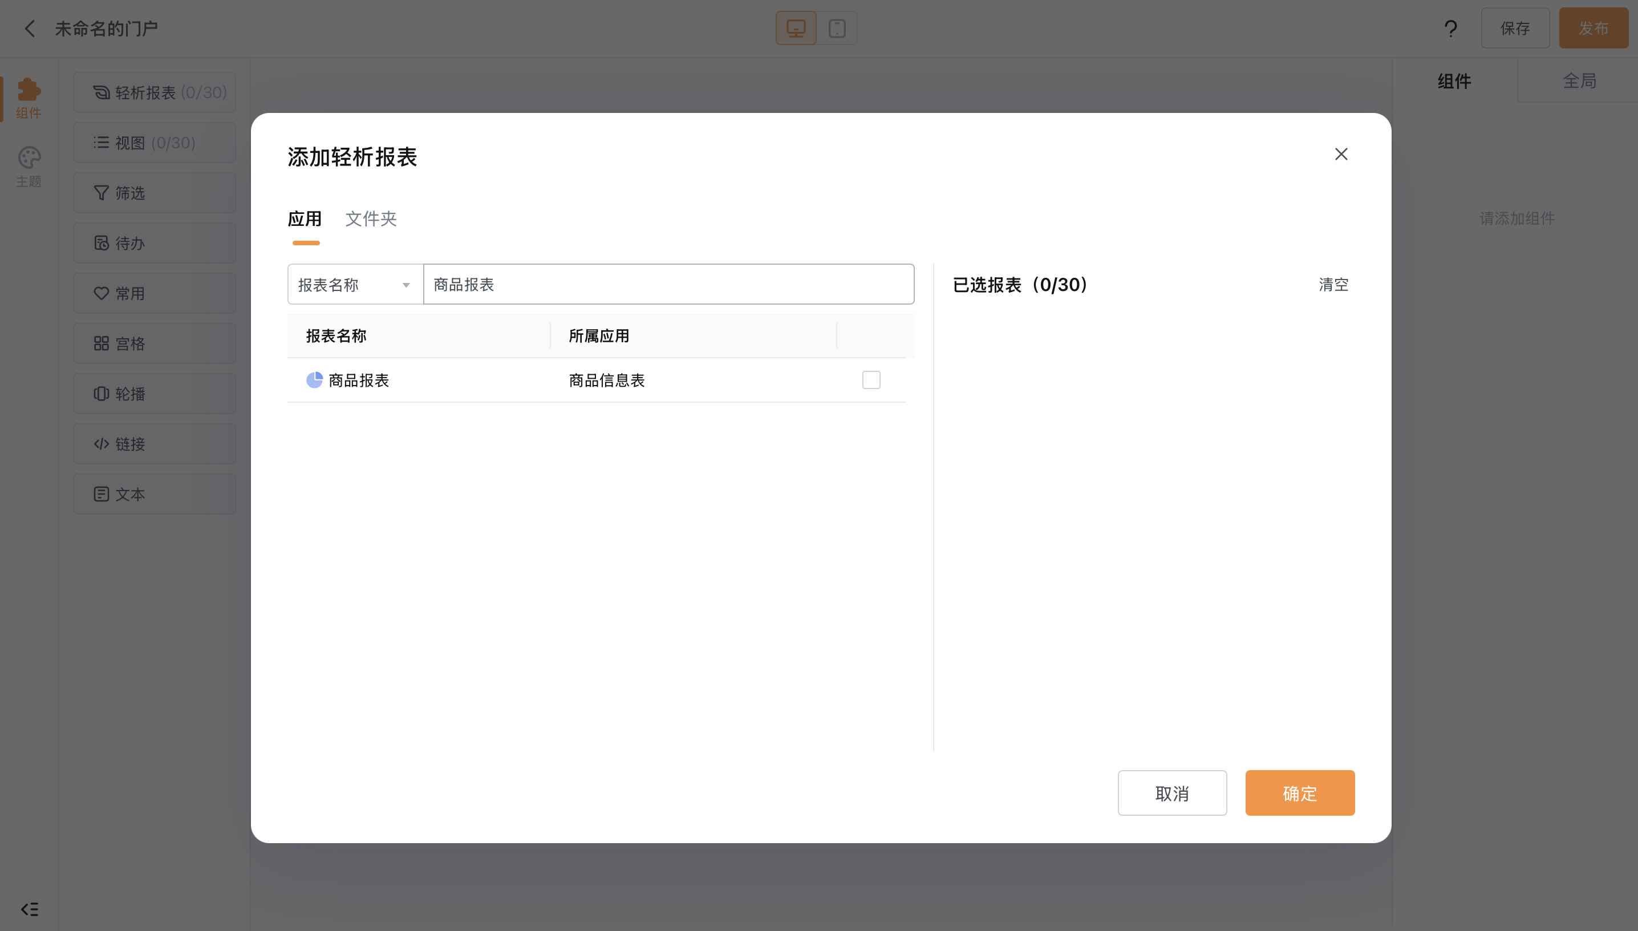The image size is (1638, 931).
Task: Add 宫格 component
Action: tap(155, 343)
